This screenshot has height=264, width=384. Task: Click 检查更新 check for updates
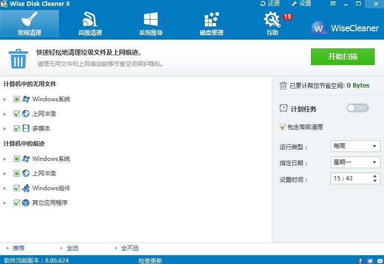150,261
